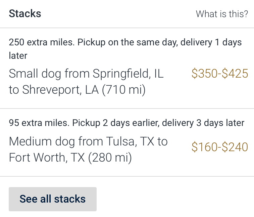The width and height of the screenshot is (254, 217).
Task: Select the $350-$425 price range
Action: point(219,73)
